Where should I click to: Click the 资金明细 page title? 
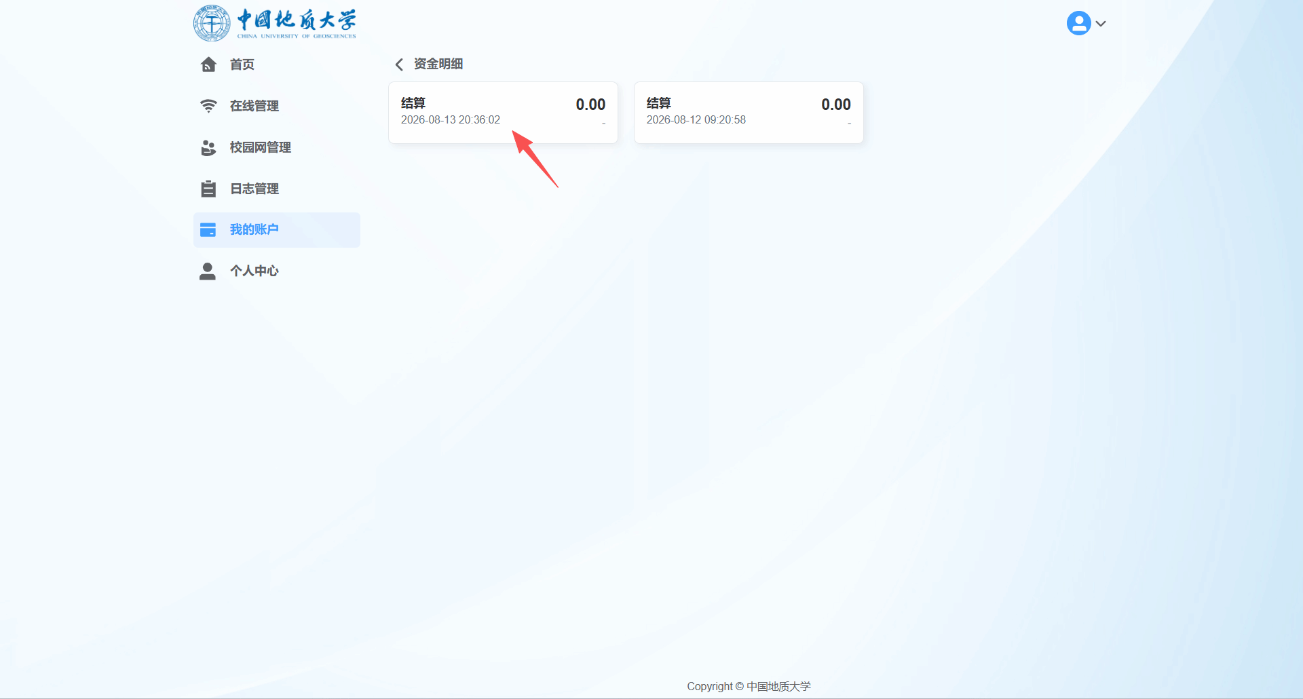[x=438, y=64]
